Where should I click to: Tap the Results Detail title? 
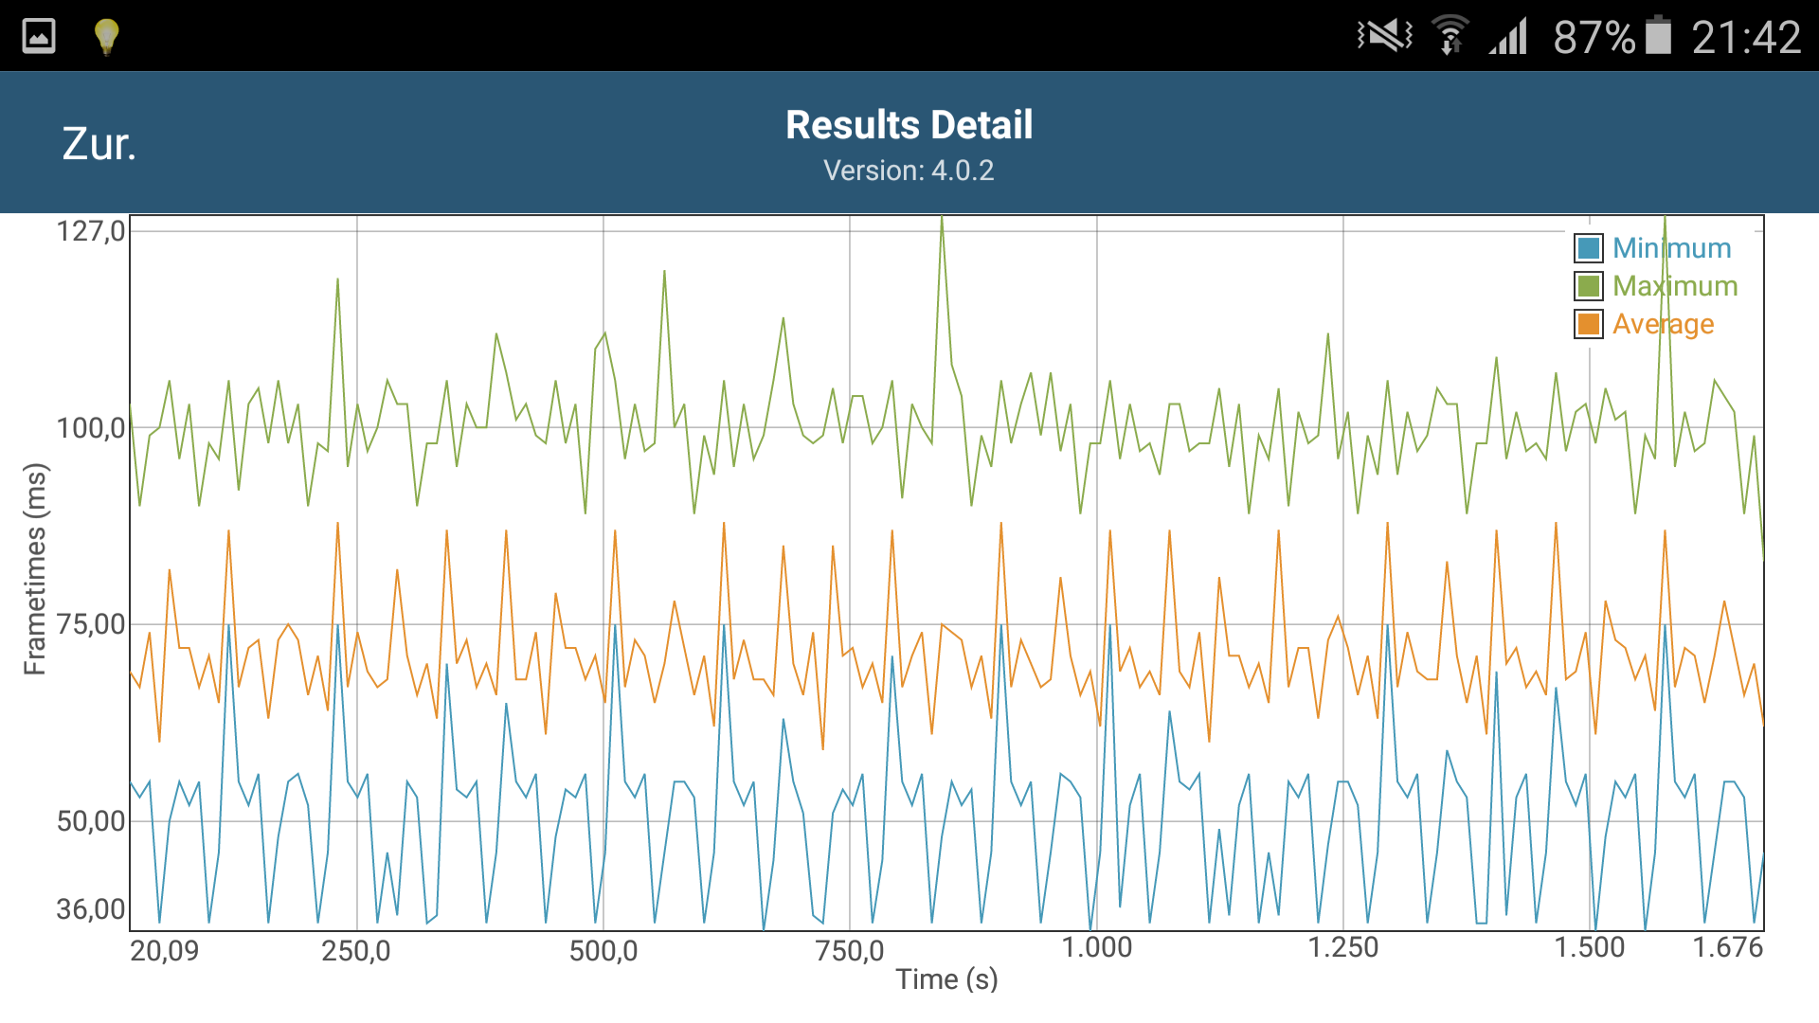coord(909,125)
